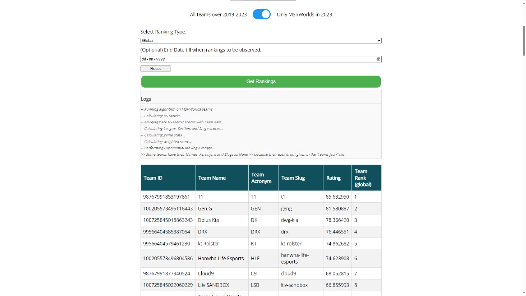Viewport: 526px width, 296px height.
Task: Click the Team Rank (global) column header
Action: pos(367,178)
